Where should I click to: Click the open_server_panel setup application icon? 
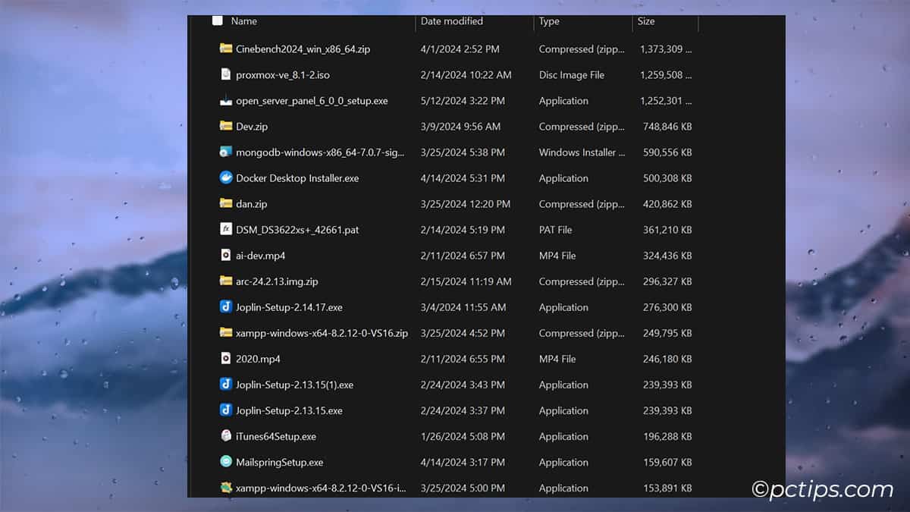coord(226,100)
